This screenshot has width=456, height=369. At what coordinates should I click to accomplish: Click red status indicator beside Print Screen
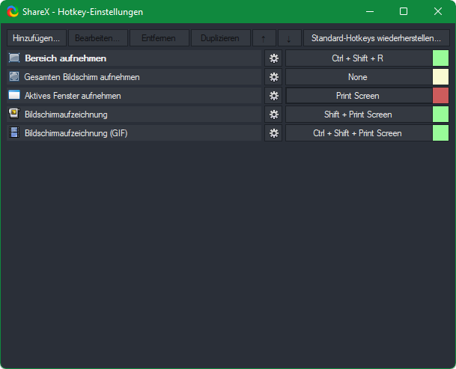[440, 96]
